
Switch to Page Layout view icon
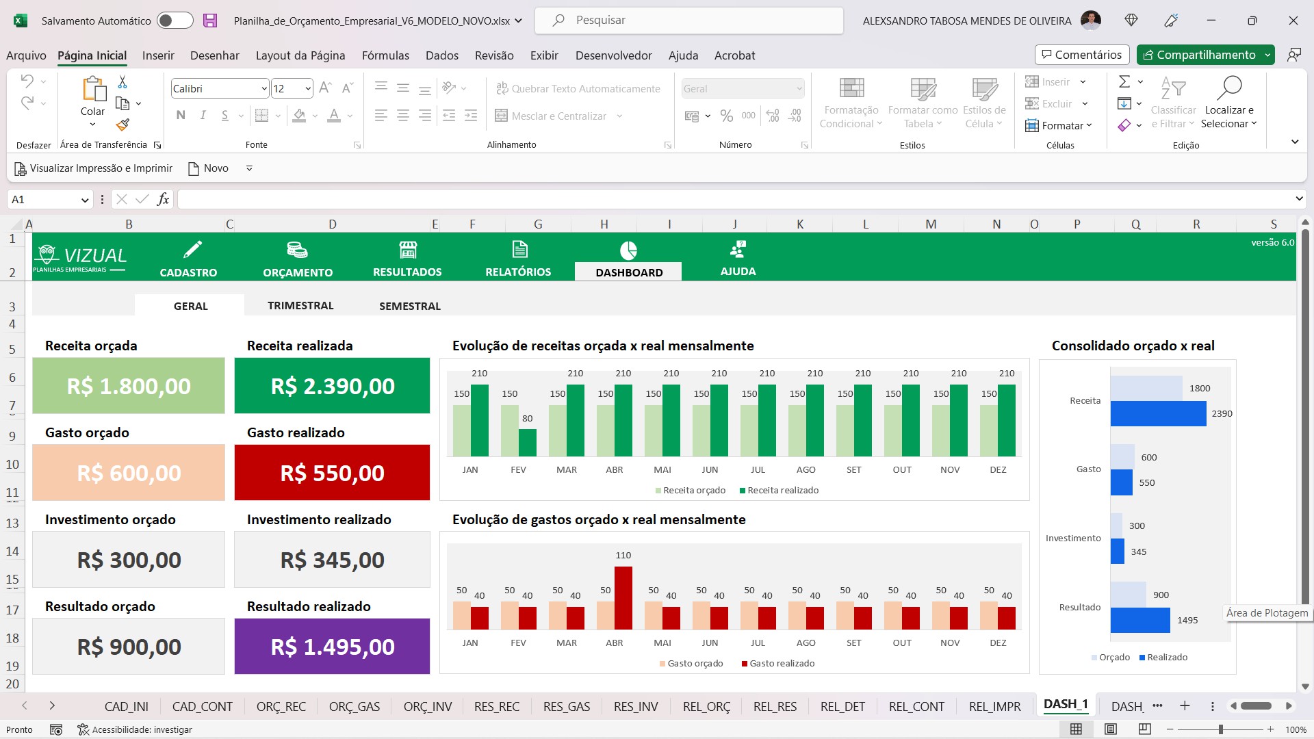pyautogui.click(x=1111, y=729)
